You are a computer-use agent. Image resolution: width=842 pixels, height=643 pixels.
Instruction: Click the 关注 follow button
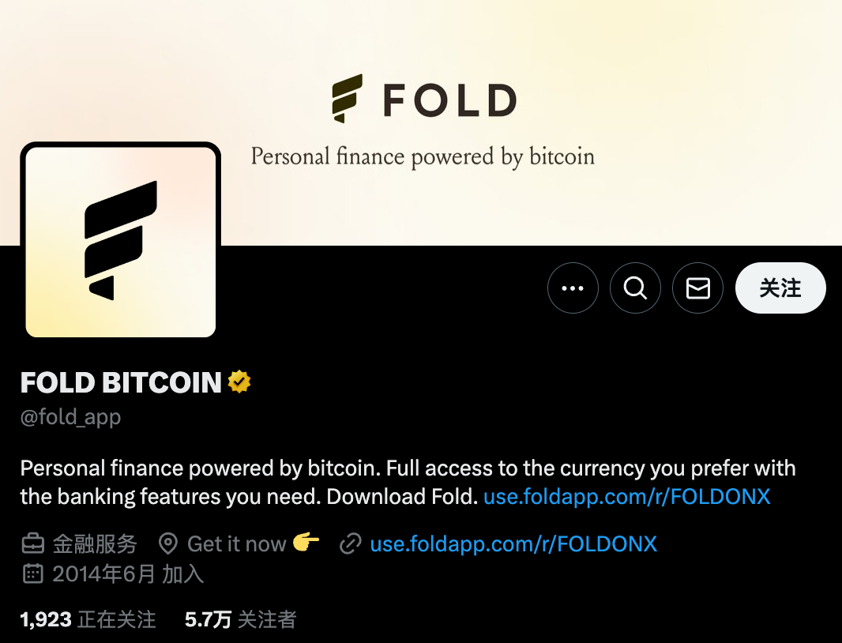tap(780, 288)
